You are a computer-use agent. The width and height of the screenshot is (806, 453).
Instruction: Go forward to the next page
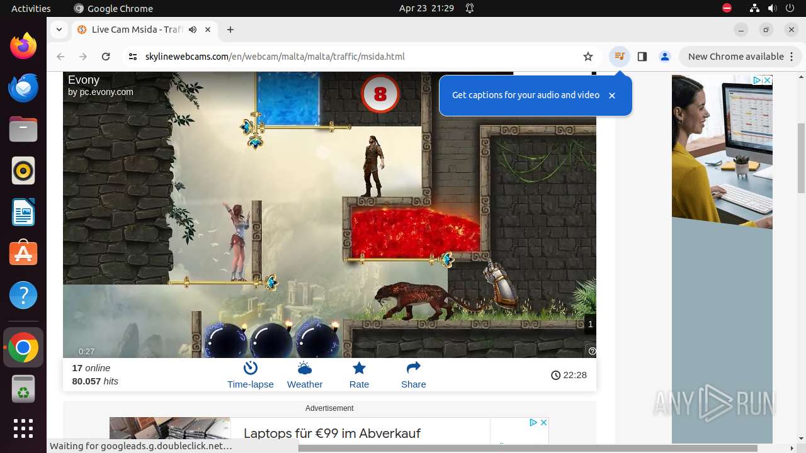click(83, 57)
